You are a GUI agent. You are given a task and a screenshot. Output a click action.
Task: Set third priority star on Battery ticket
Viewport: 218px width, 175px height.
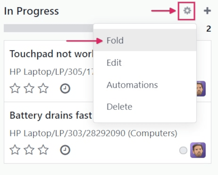(x=43, y=150)
